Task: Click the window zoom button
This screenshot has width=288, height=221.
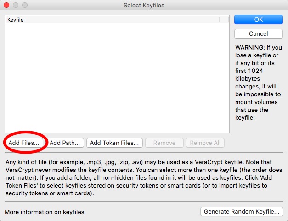Action: point(24,6)
